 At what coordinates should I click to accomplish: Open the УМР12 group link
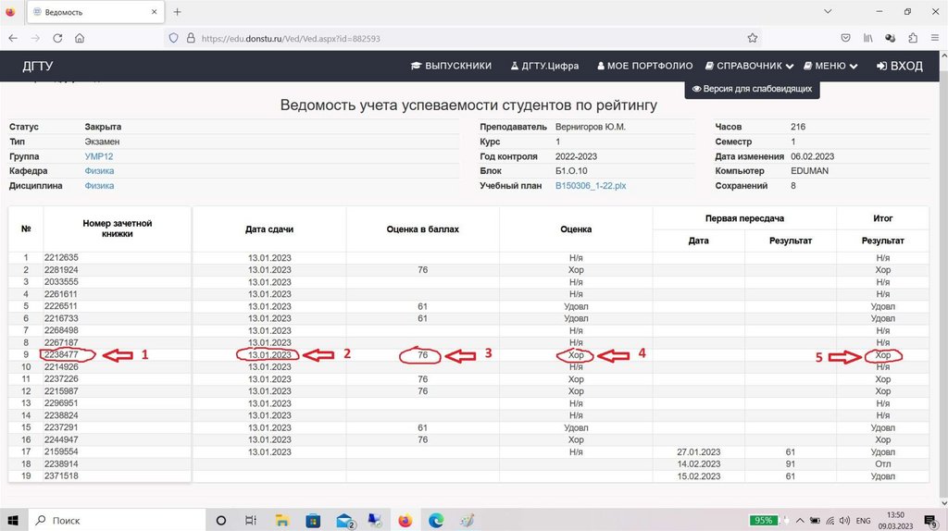tap(98, 156)
